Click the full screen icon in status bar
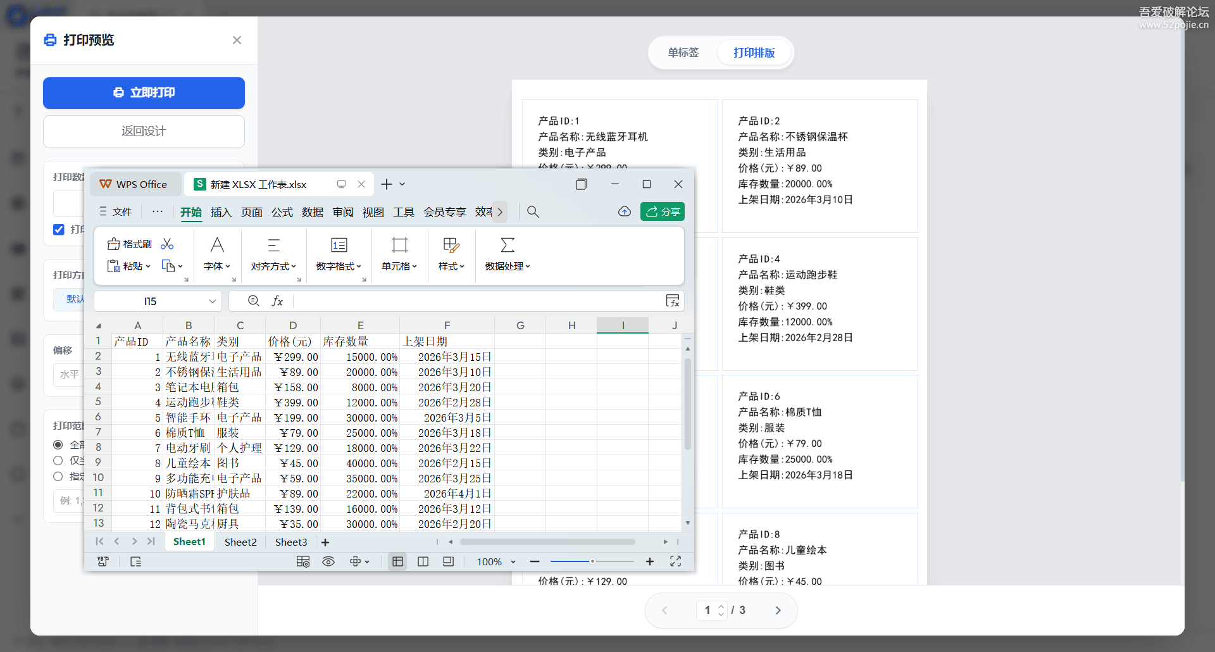Screen dimensions: 1215x652 [x=675, y=561]
